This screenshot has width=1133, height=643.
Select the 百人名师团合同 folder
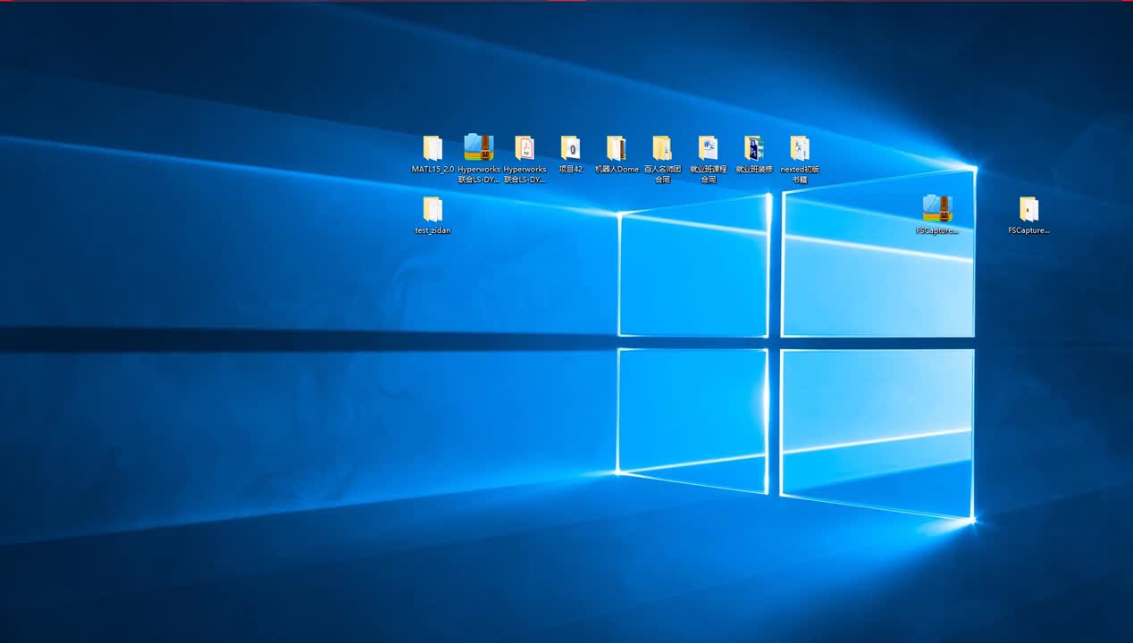click(x=662, y=148)
